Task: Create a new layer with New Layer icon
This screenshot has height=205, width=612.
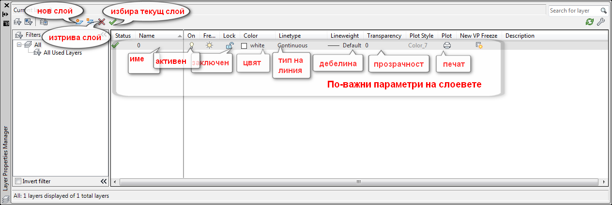Action: click(x=79, y=22)
